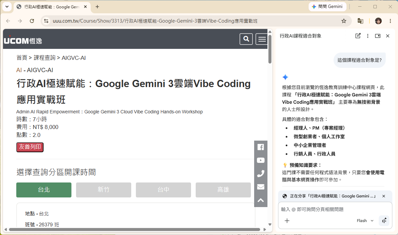Screen dimensions: 398x235
Task: Click the 中小企業管理者 bullet
Action: click(310, 145)
